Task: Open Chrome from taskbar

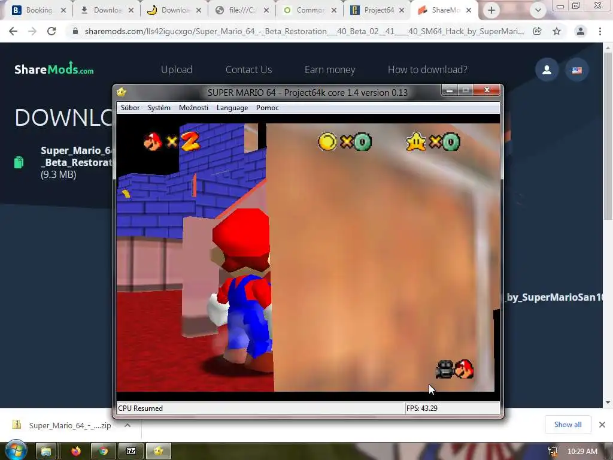Action: pos(103,452)
